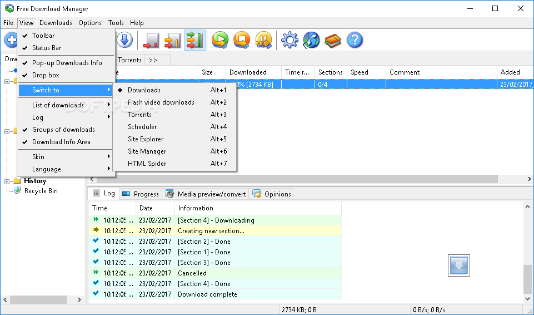Toggle Groups of downloads option
Image resolution: width=534 pixels, height=315 pixels.
(66, 130)
